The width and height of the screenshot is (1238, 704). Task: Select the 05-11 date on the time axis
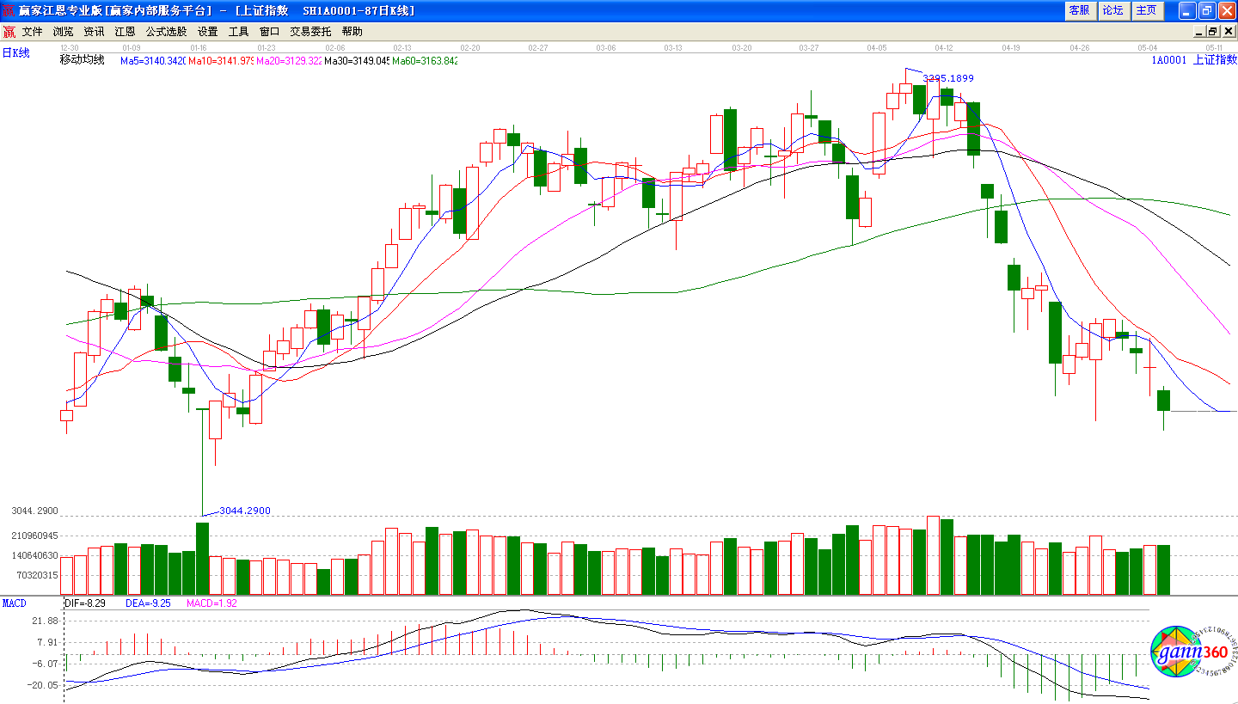pyautogui.click(x=1215, y=48)
